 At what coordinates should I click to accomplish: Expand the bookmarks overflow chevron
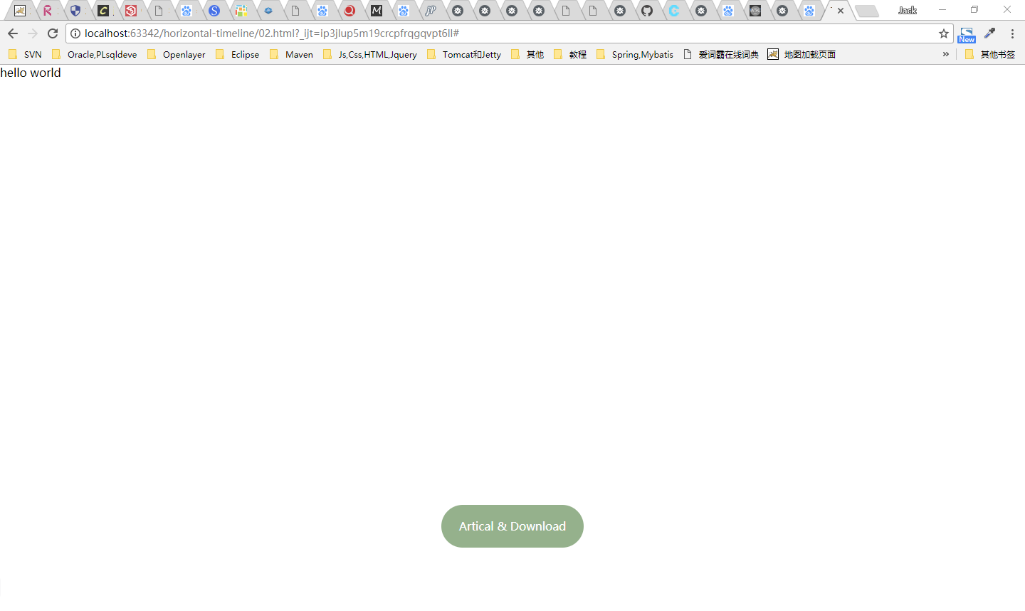click(x=945, y=54)
